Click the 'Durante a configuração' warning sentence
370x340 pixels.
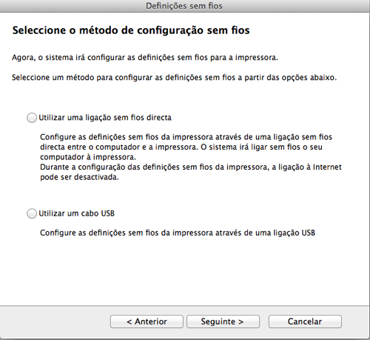pos(191,172)
